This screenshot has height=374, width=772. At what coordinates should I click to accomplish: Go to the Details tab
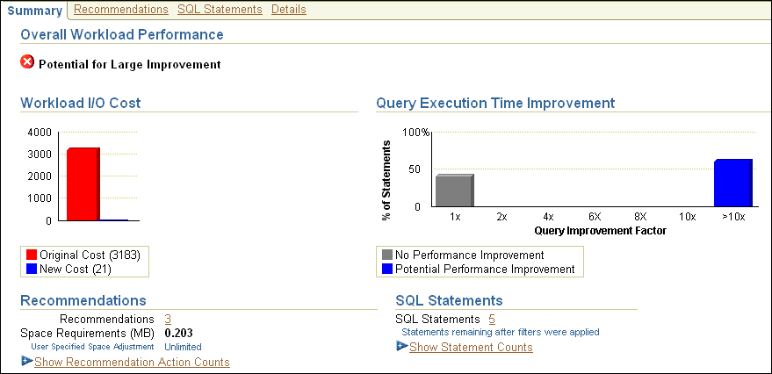[289, 10]
